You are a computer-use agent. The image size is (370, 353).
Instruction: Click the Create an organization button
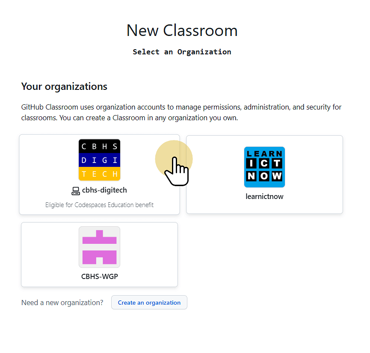pyautogui.click(x=149, y=303)
